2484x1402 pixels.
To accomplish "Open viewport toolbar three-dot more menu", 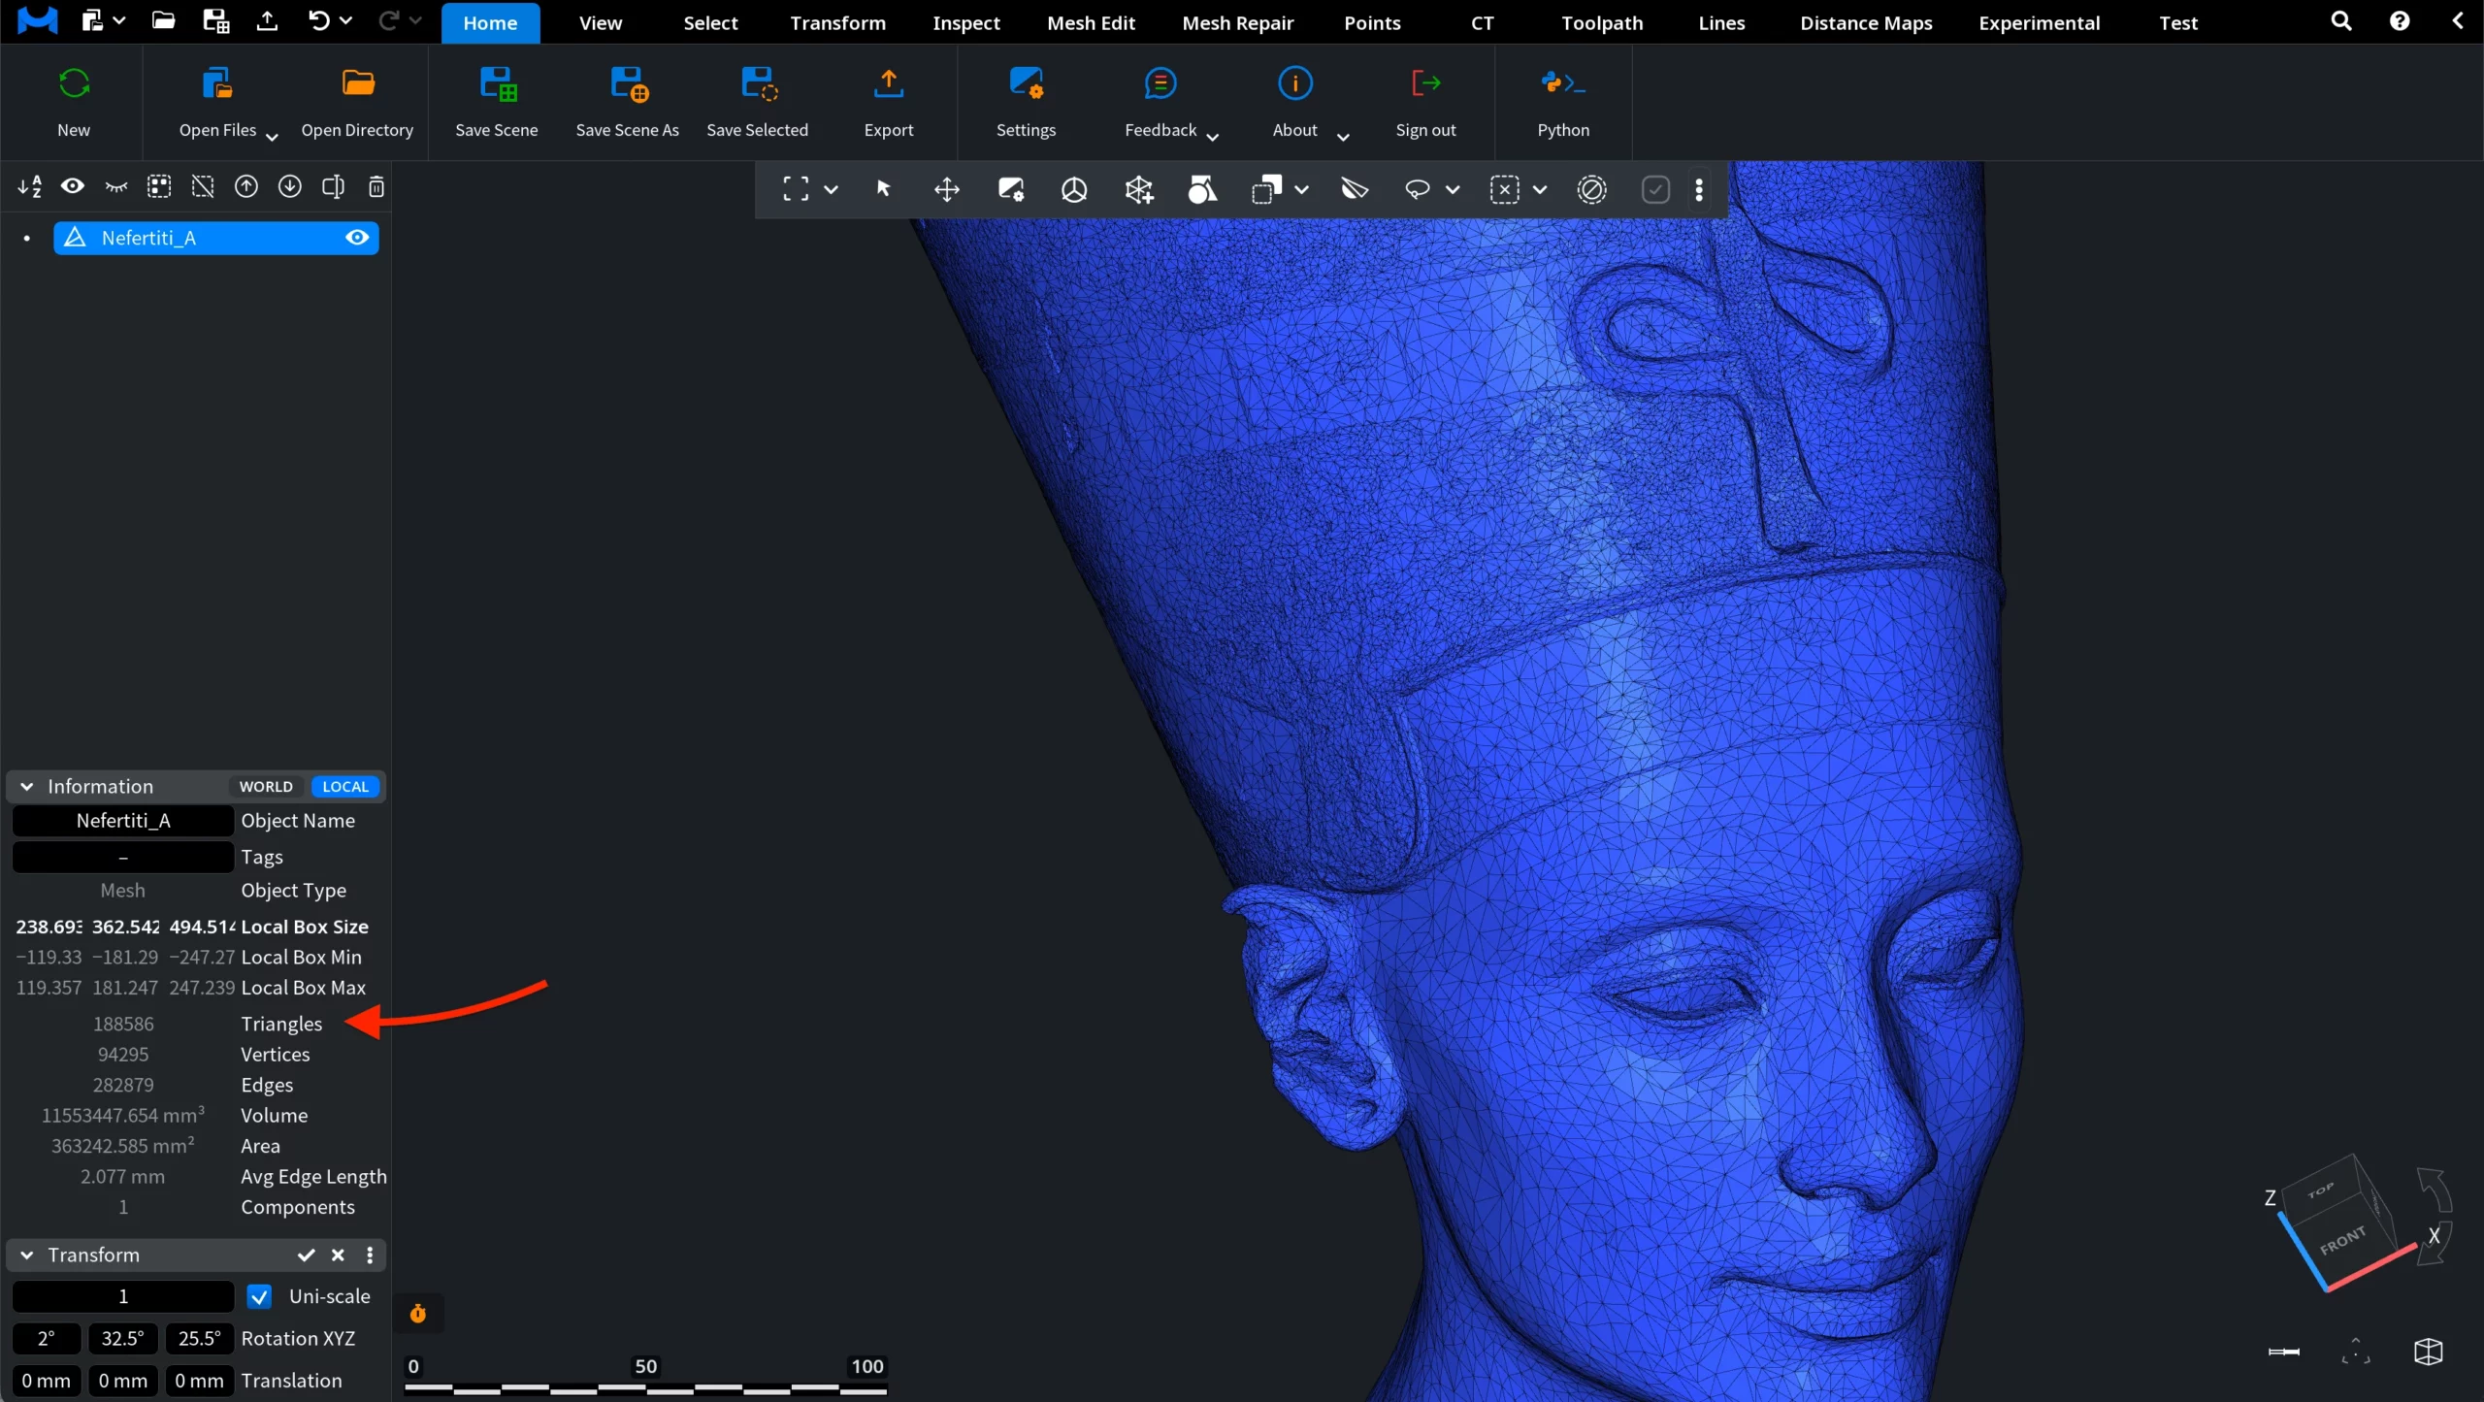I will [1699, 189].
